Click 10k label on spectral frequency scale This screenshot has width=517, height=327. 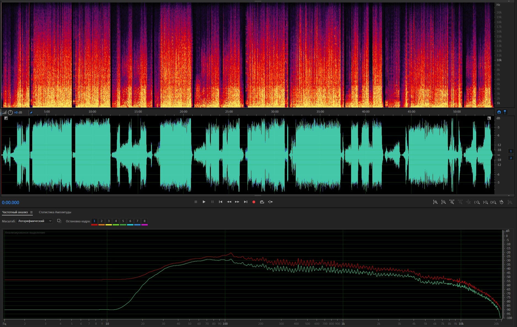click(499, 60)
